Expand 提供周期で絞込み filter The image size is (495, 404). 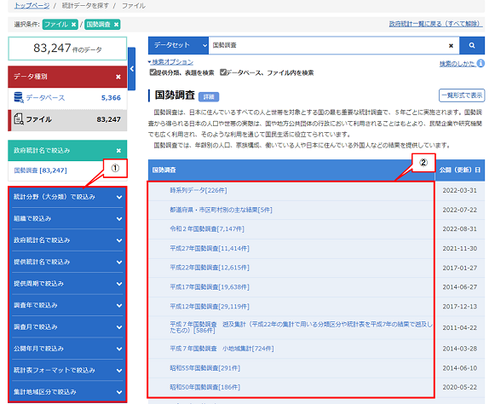[67, 284]
